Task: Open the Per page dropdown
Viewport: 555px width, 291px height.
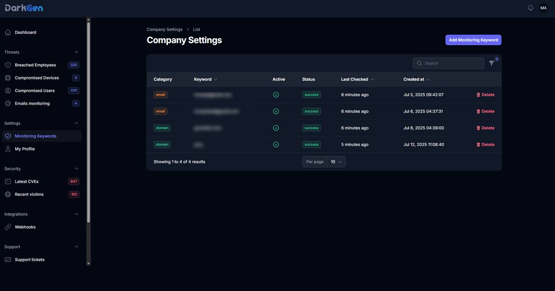Action: click(x=336, y=162)
